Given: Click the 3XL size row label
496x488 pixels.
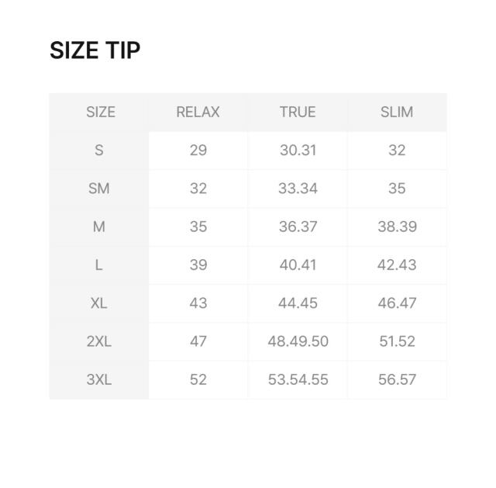Looking at the screenshot, I should (99, 379).
